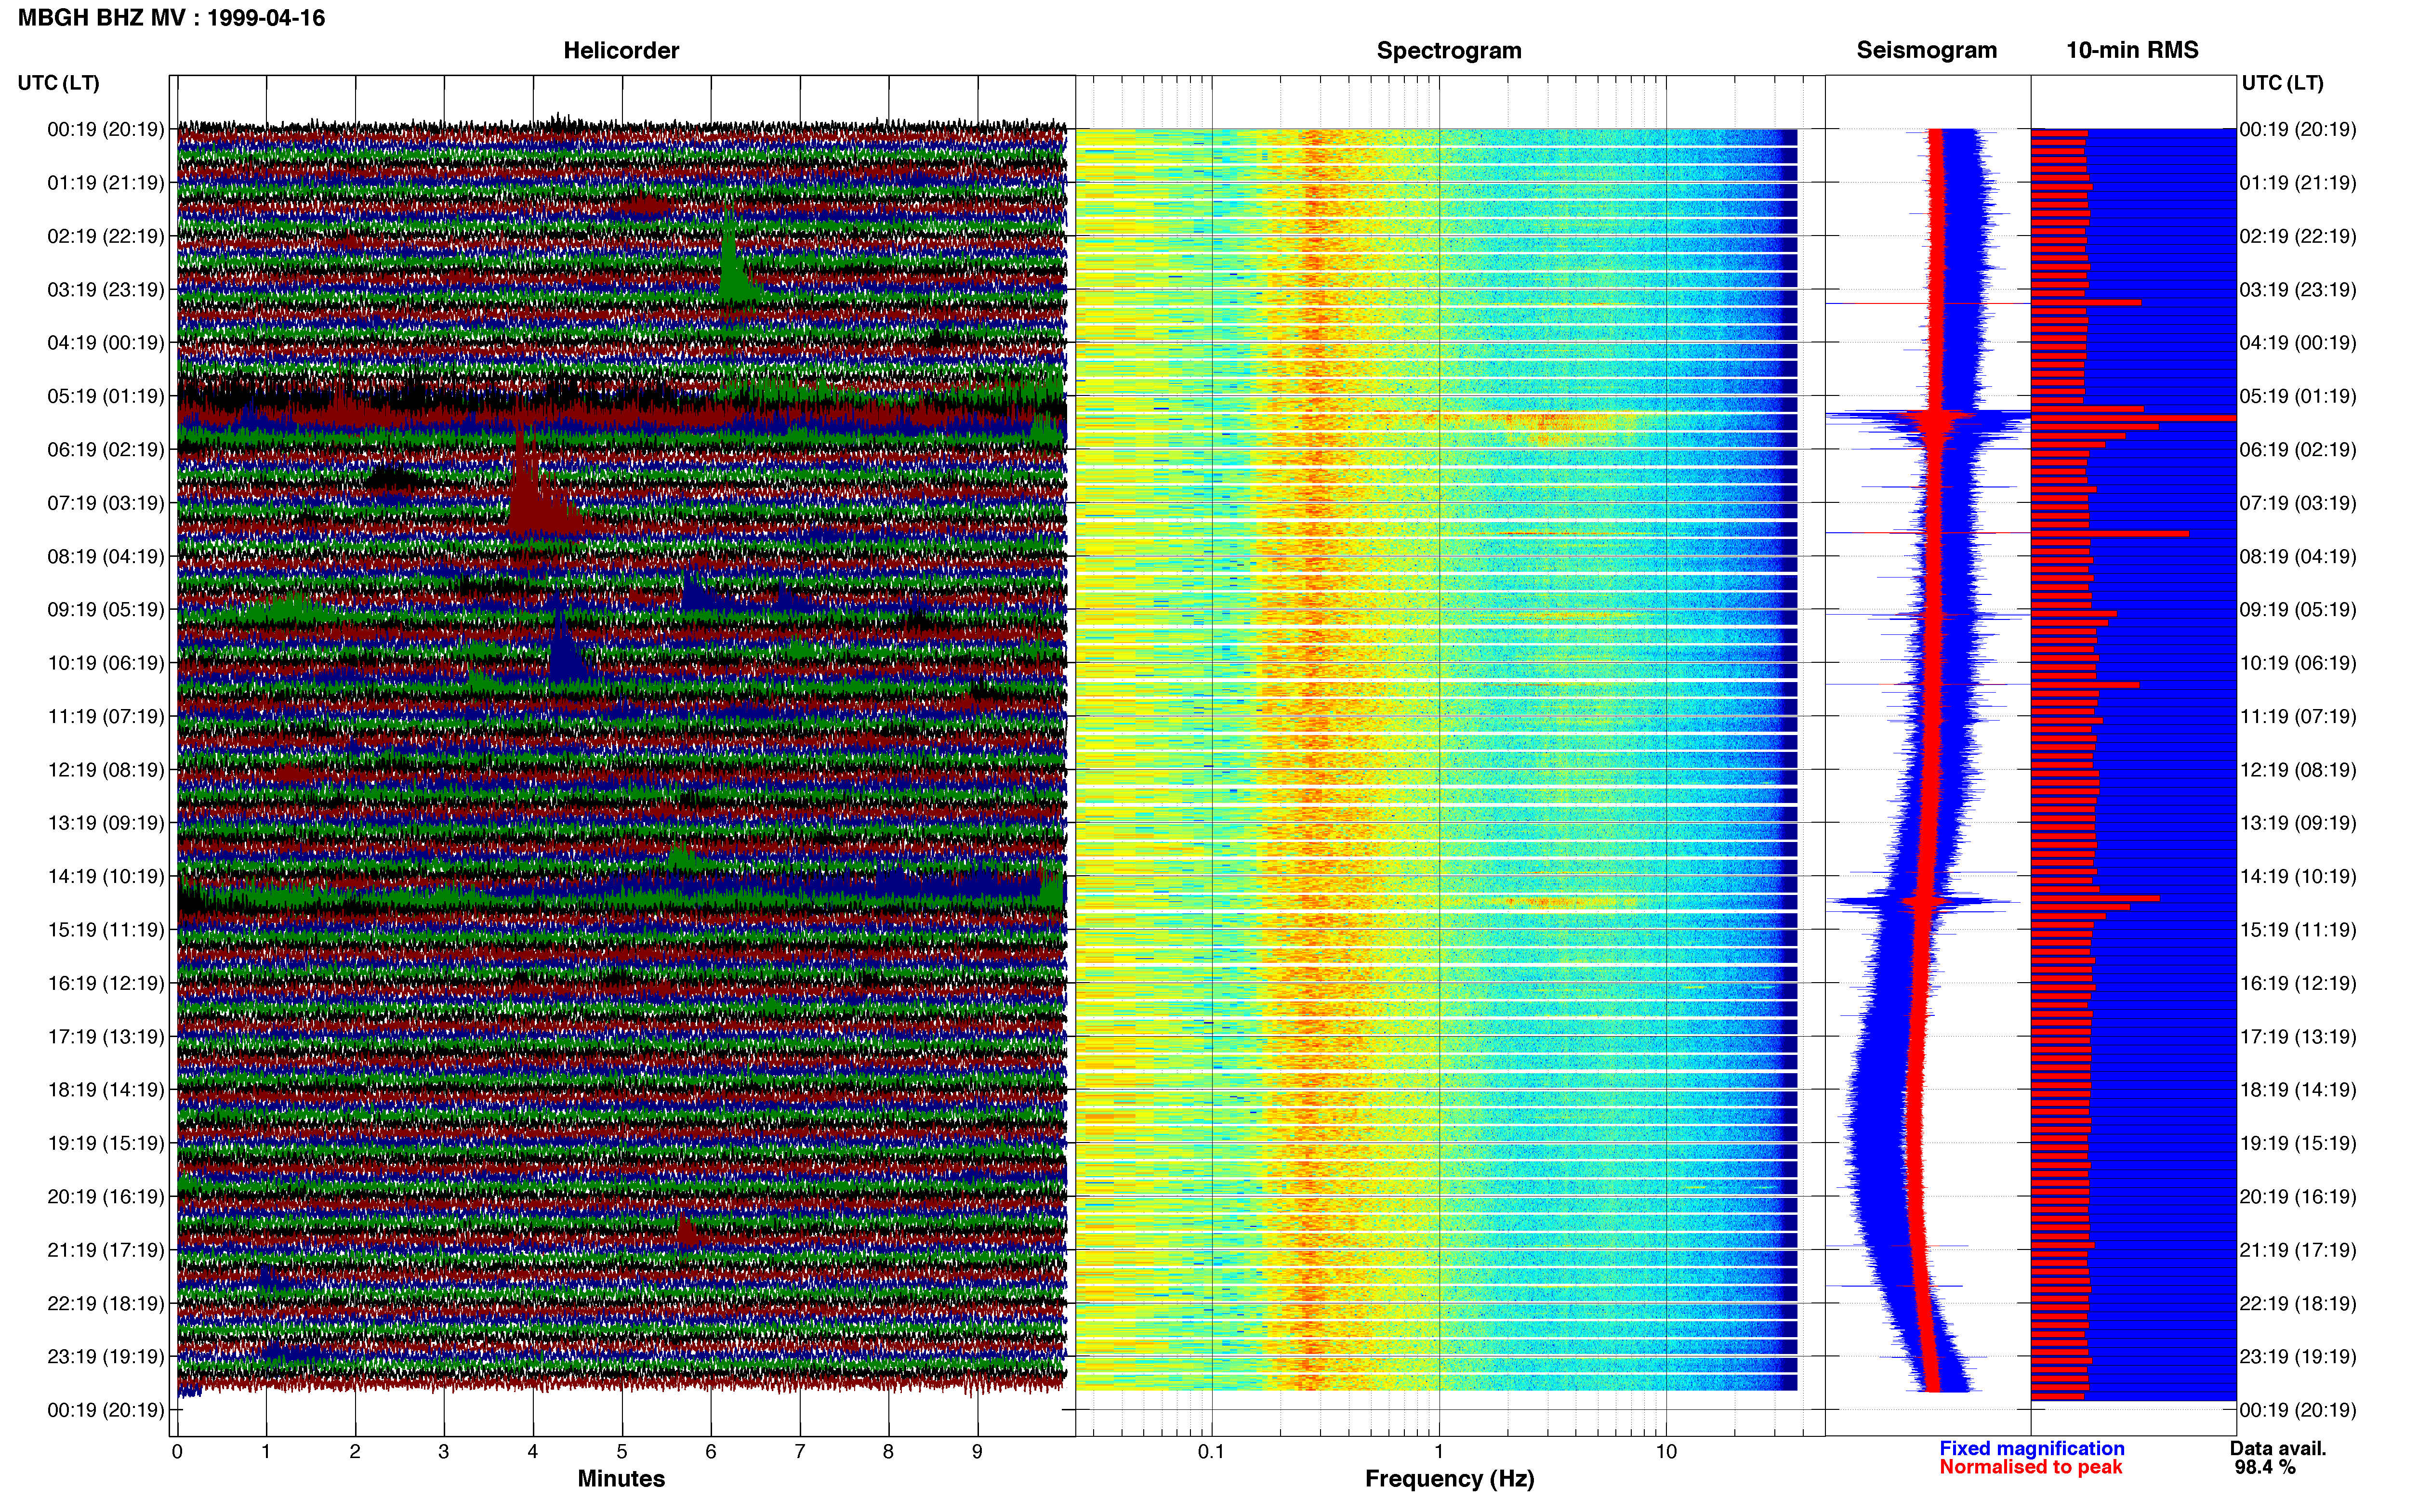Click the '19:19 (15:19)' label on the RMS axis
This screenshot has height=1512, width=2418.
tap(2298, 1143)
